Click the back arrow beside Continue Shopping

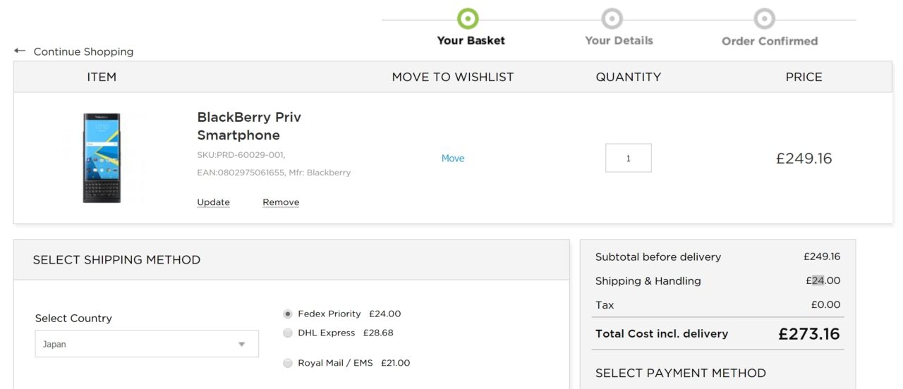[20, 51]
